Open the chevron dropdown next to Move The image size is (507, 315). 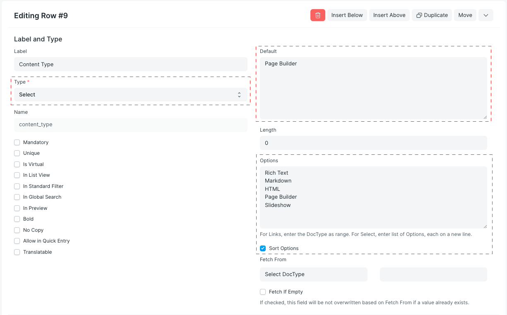pyautogui.click(x=485, y=15)
